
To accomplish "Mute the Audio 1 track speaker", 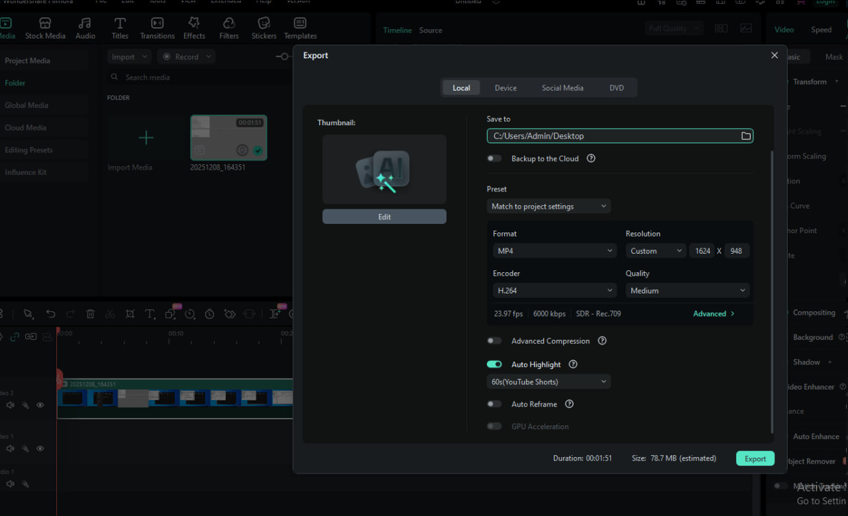I will [x=10, y=484].
